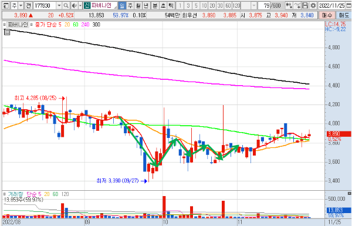Choose the 3 interval button
Viewport: 352px width, 226px height.
click(188, 5)
